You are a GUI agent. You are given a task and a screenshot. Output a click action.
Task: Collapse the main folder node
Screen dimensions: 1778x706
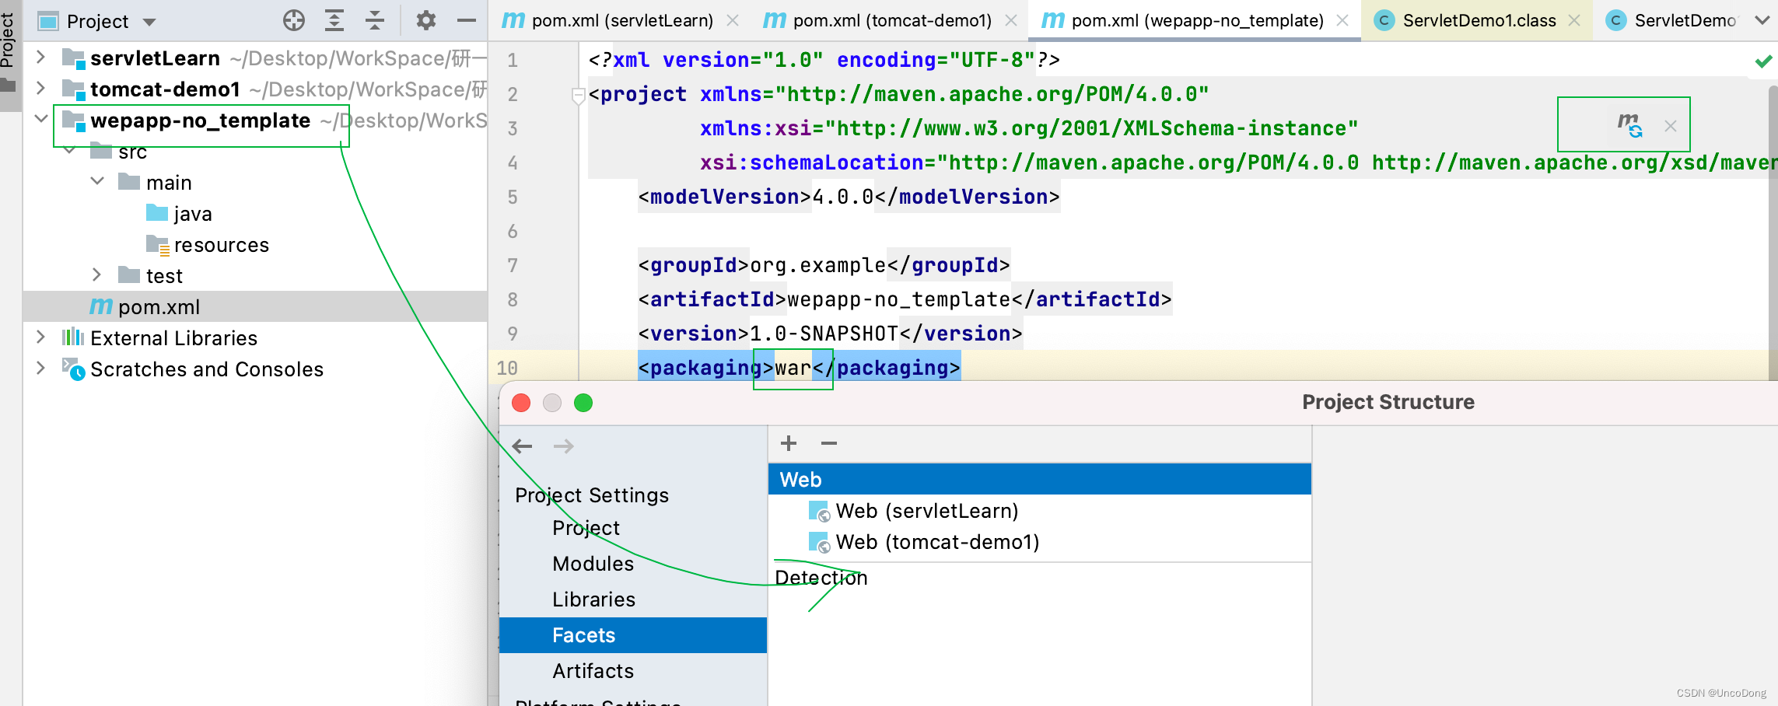97,181
